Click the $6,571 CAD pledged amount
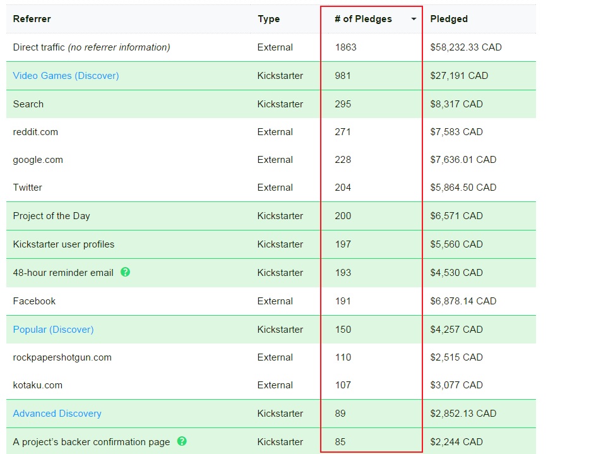Screen dimensions: 608x454 456,216
